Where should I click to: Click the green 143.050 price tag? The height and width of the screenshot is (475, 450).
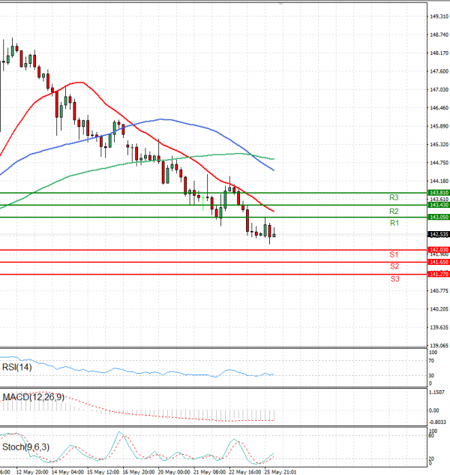point(438,217)
